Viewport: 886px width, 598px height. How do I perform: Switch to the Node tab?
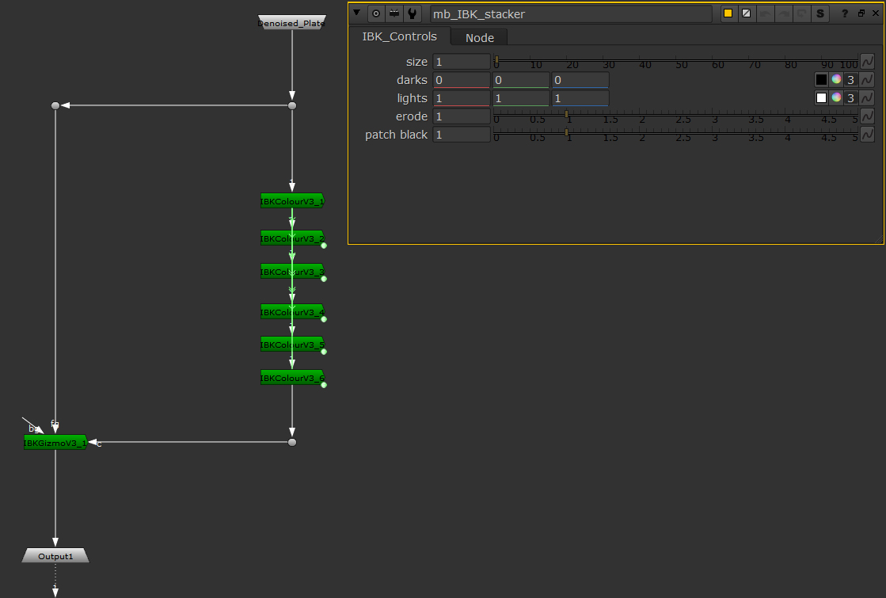(478, 36)
